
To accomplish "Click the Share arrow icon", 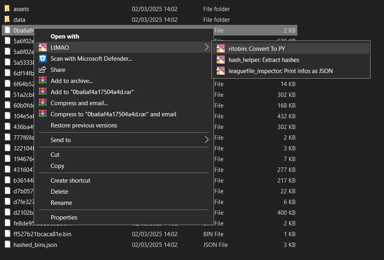I will coord(43,70).
